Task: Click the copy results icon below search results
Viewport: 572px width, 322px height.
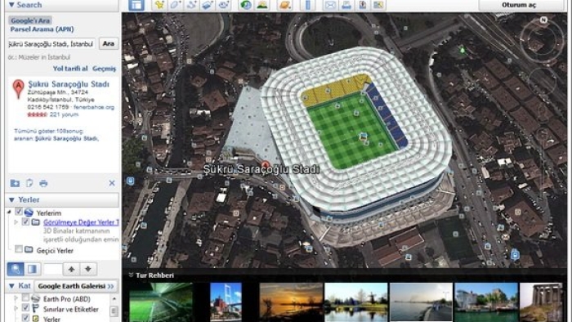Action: point(29,183)
